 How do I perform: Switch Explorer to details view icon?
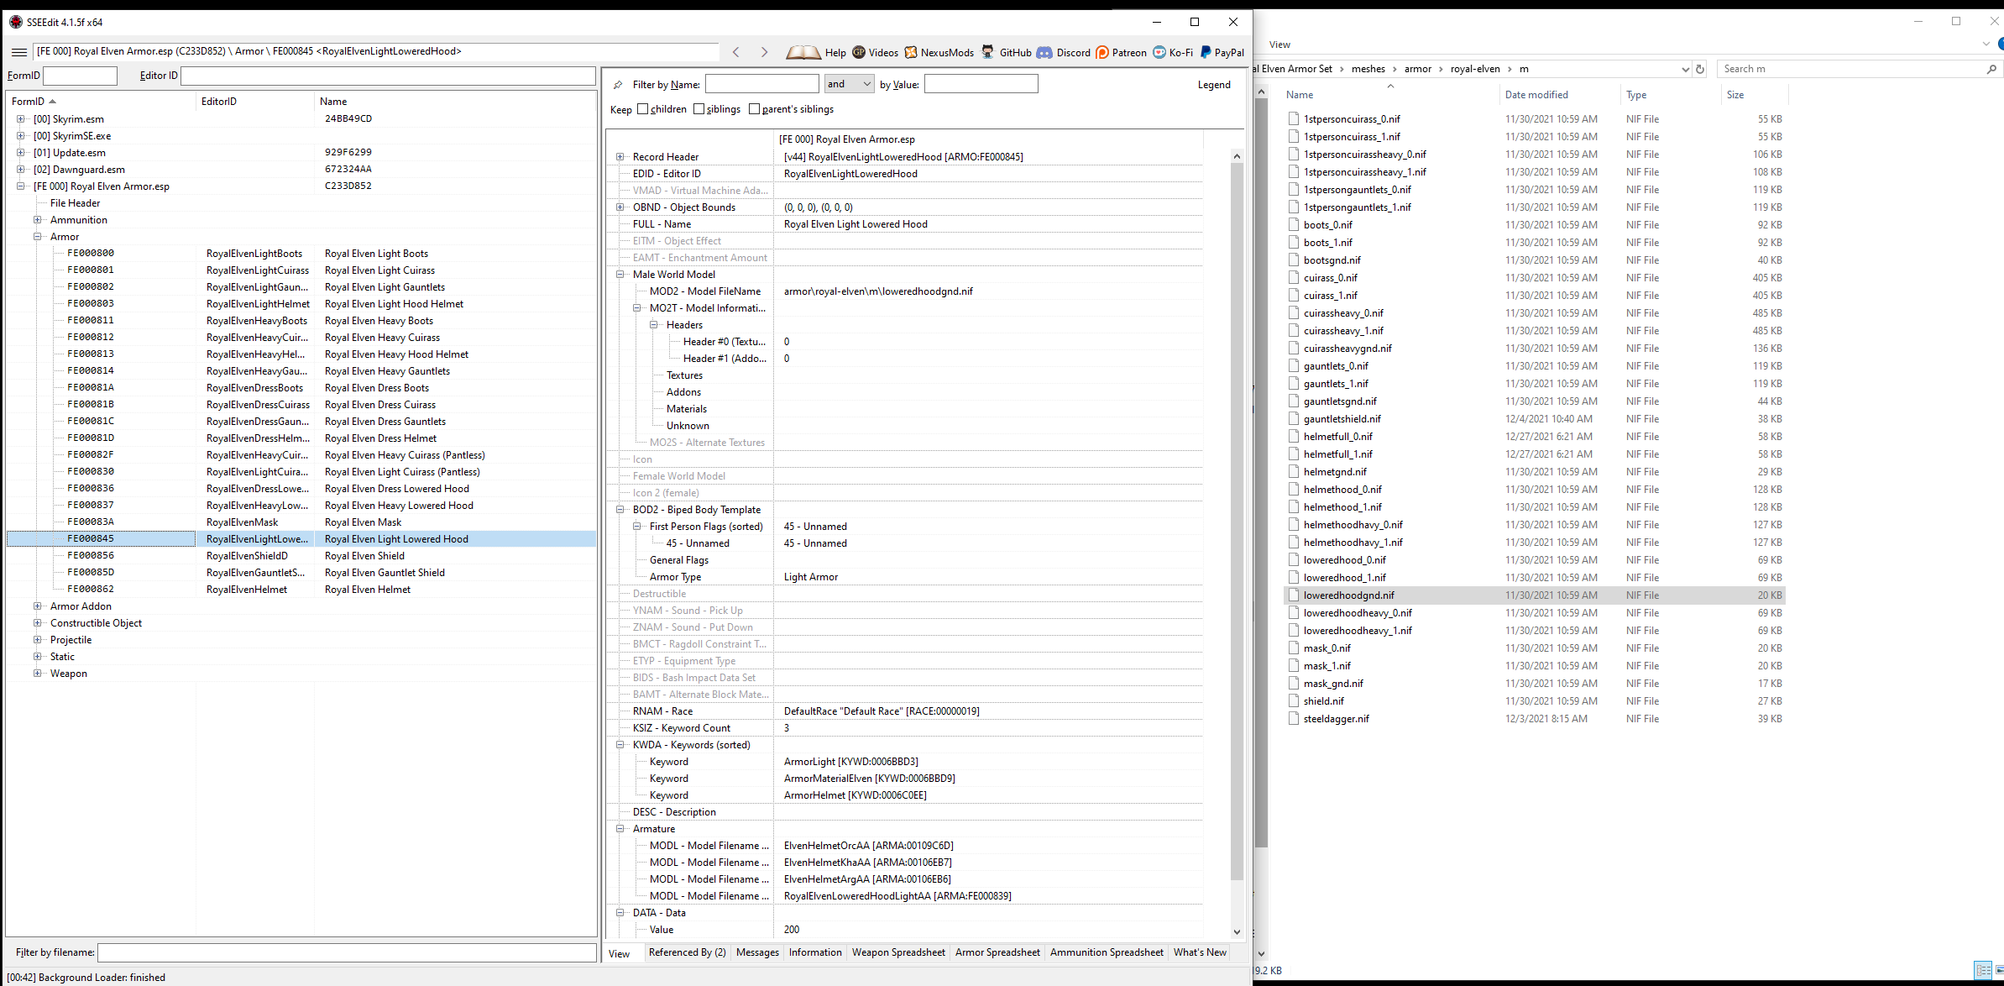1983,970
